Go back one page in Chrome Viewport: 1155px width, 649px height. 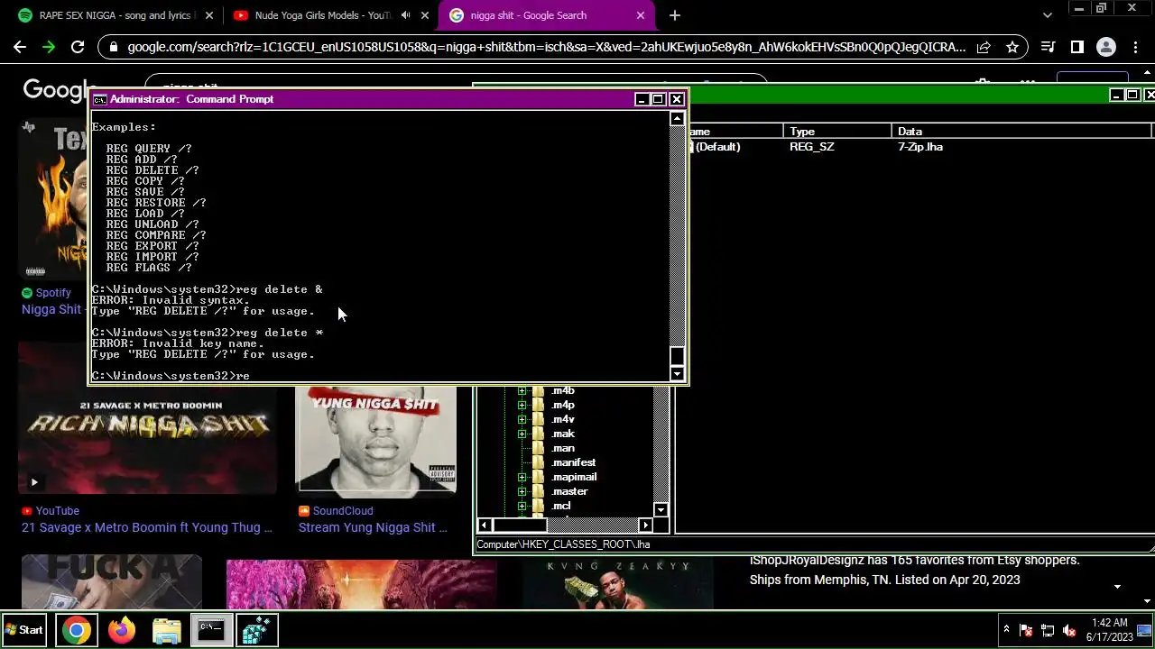[x=20, y=47]
